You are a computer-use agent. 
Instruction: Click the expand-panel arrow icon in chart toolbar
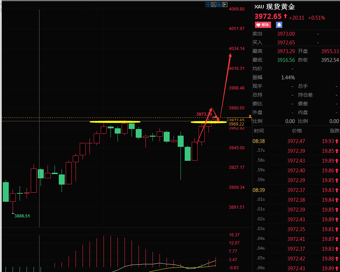tap(225, 5)
